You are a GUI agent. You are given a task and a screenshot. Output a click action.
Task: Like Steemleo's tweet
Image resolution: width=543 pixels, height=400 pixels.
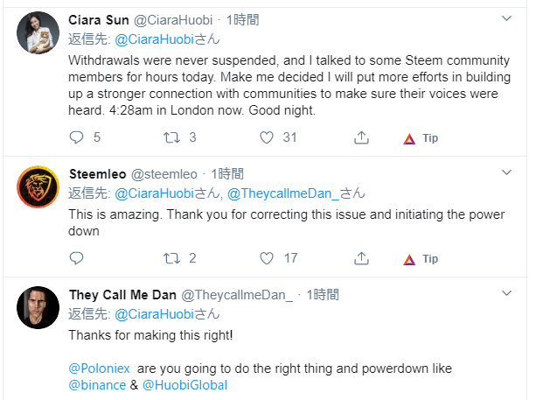(268, 258)
